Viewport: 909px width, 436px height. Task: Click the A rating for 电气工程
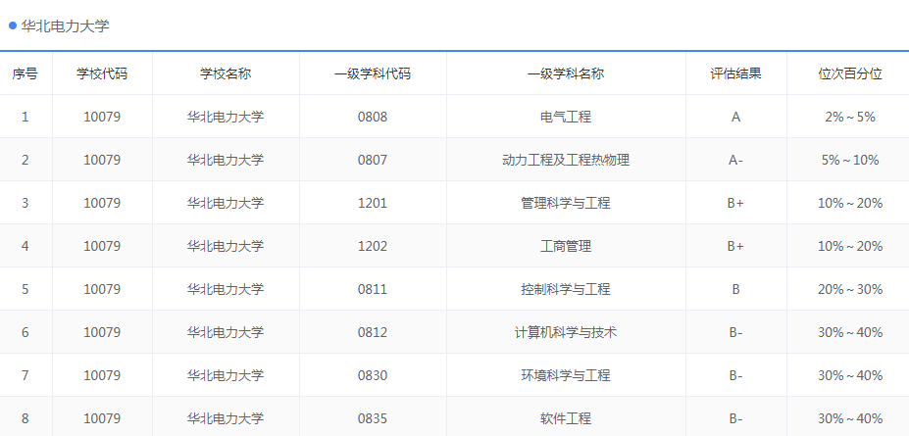735,117
